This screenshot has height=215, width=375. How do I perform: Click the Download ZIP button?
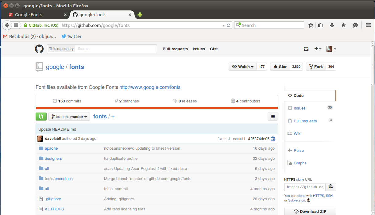310,211
